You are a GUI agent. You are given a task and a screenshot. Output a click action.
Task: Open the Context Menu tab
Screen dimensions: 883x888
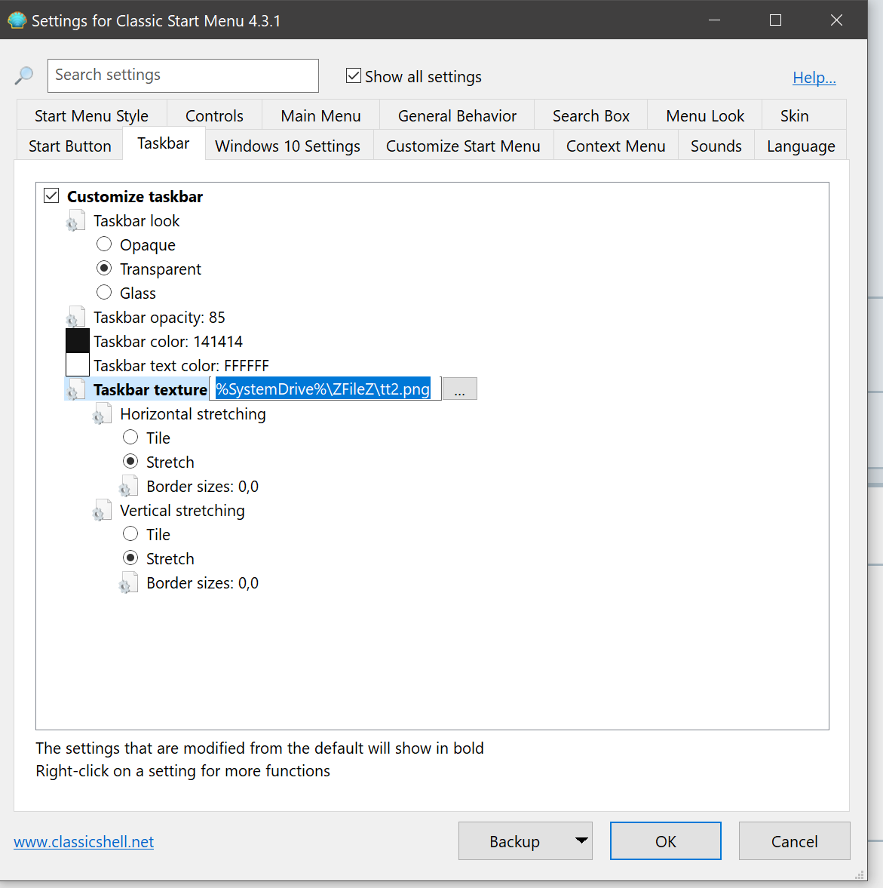[x=616, y=146]
